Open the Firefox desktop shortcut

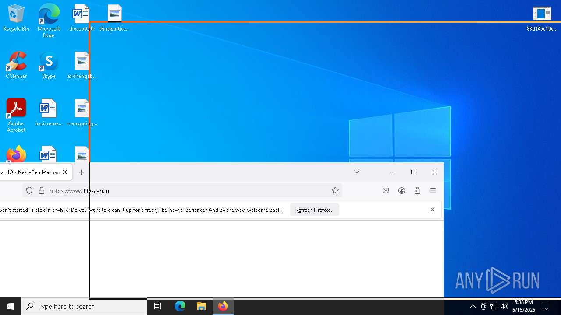16,154
